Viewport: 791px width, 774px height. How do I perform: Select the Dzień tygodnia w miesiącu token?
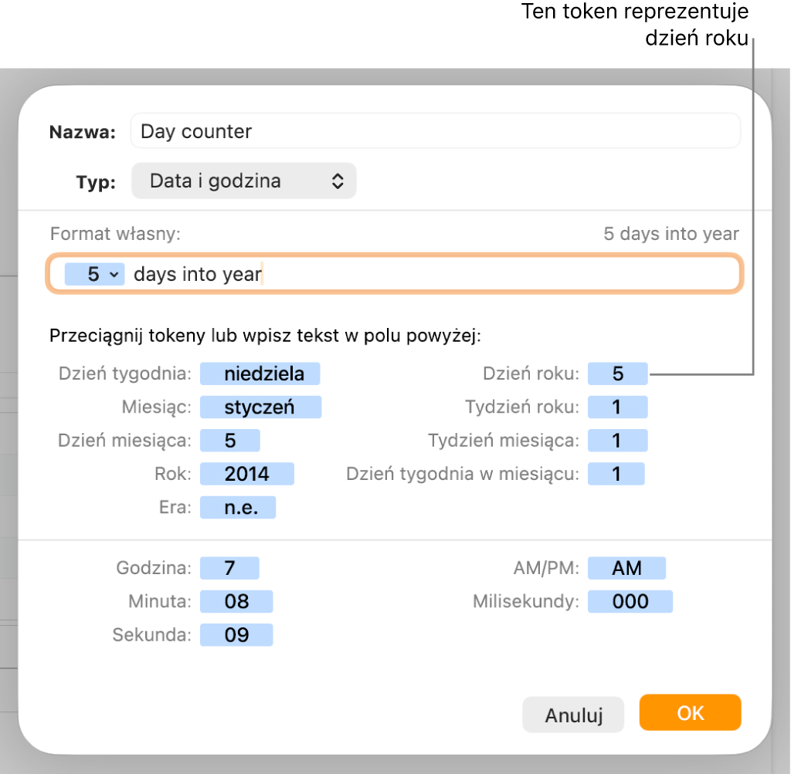(x=616, y=474)
